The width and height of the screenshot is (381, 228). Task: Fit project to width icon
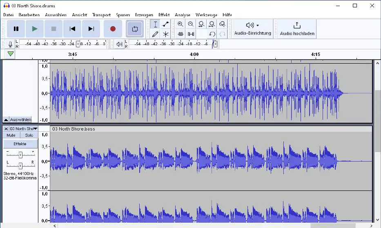[x=212, y=24]
